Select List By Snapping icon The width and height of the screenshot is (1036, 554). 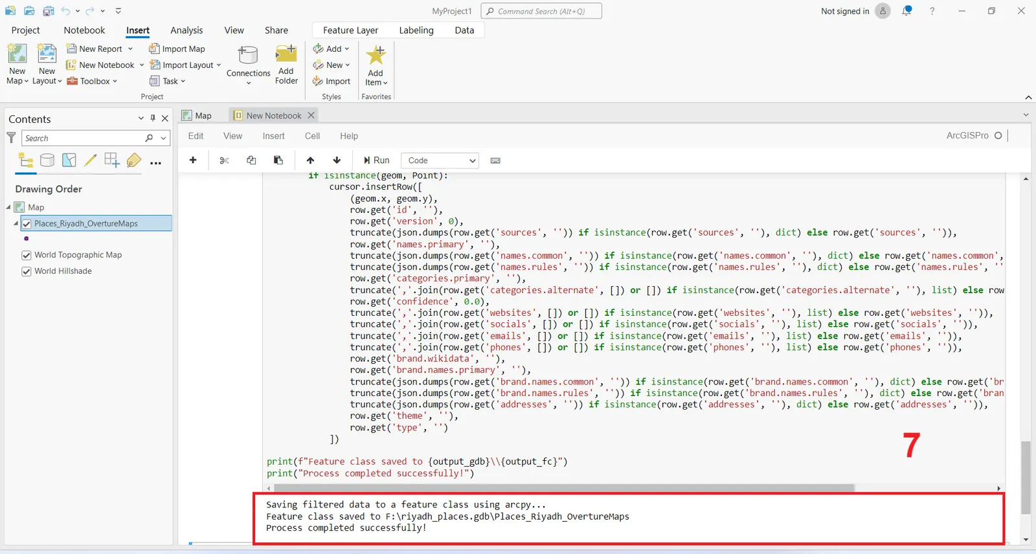click(x=112, y=160)
